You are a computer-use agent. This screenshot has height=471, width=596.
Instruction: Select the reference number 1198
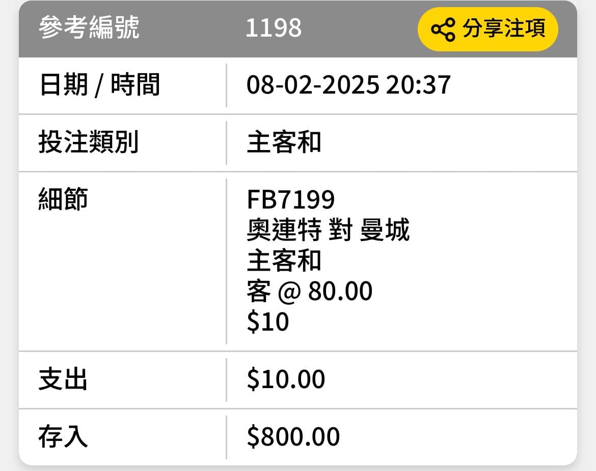(x=273, y=27)
